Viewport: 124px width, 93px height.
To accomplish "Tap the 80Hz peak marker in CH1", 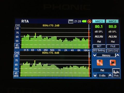I will (35, 34).
